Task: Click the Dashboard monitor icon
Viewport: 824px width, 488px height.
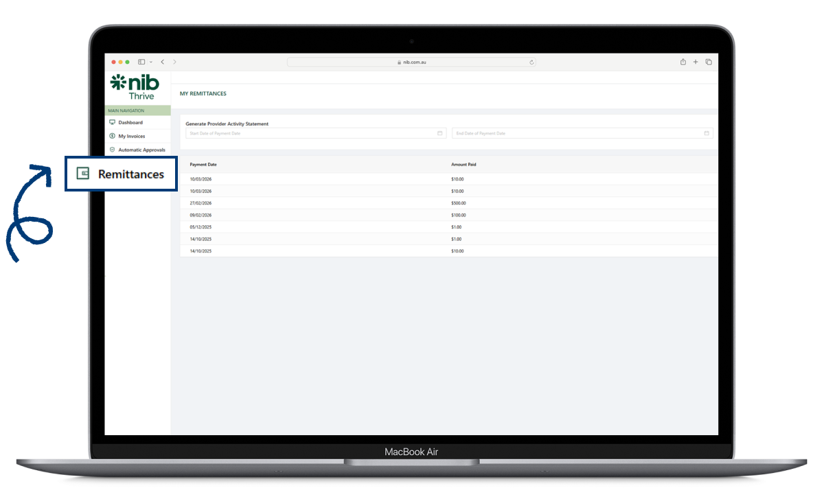Action: point(112,122)
